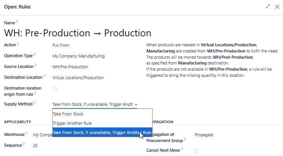Viewport: 283px width, 156px height.
Task: Edit the rule name WH: Pre-Production → Production
Action: tap(78, 33)
